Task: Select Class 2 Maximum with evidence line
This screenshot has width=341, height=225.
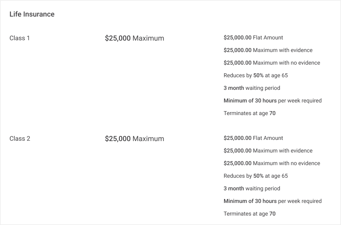Action: 268,151
